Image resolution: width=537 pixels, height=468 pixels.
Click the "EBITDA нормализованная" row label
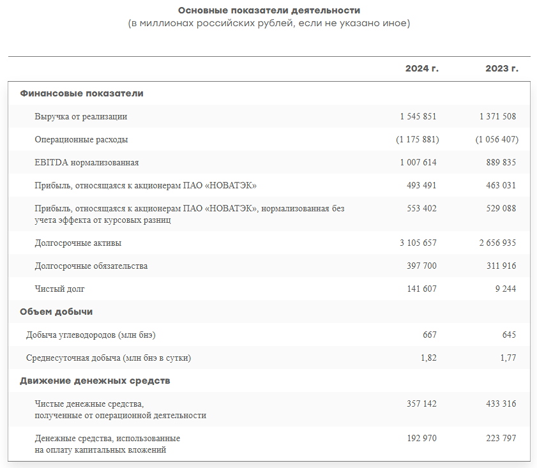tap(87, 163)
